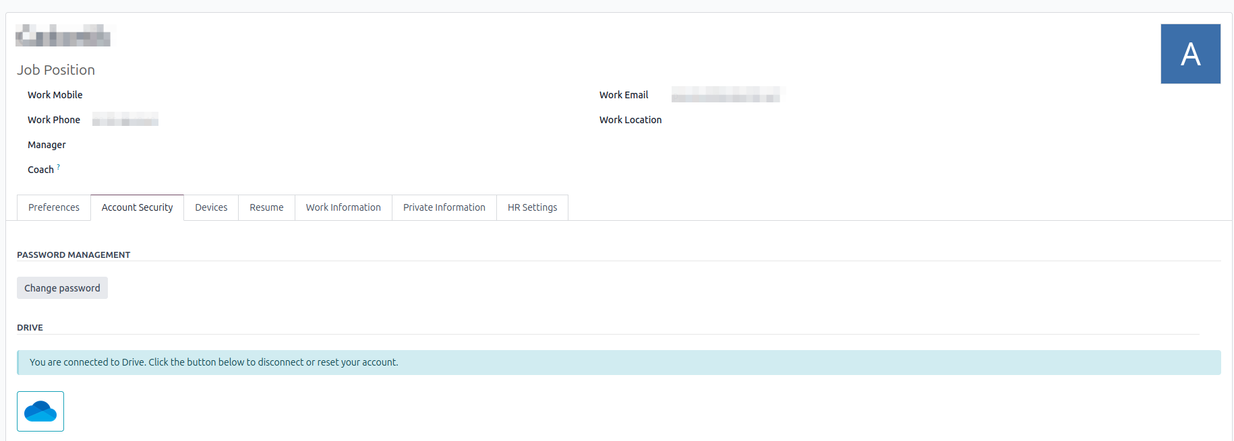Open the Private Information tab
Viewport: 1234px width, 441px height.
[x=444, y=207]
